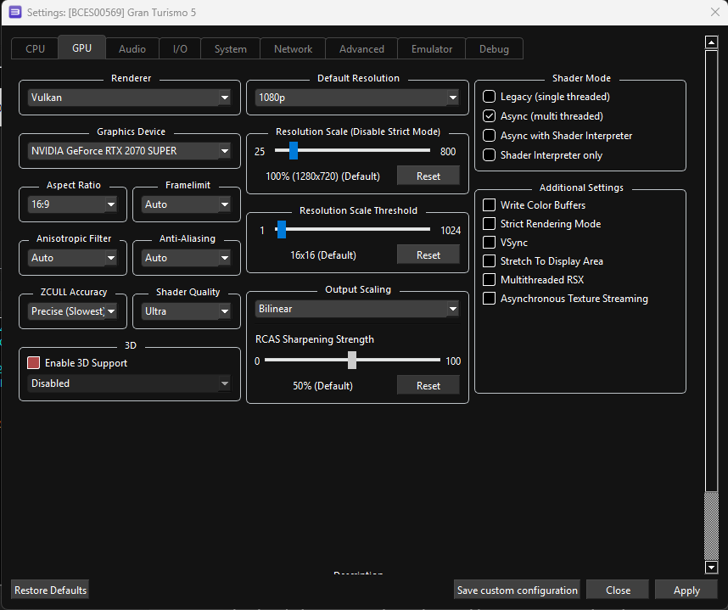The image size is (728, 610).
Task: Reset the Resolution Scale Threshold value
Action: tap(428, 255)
